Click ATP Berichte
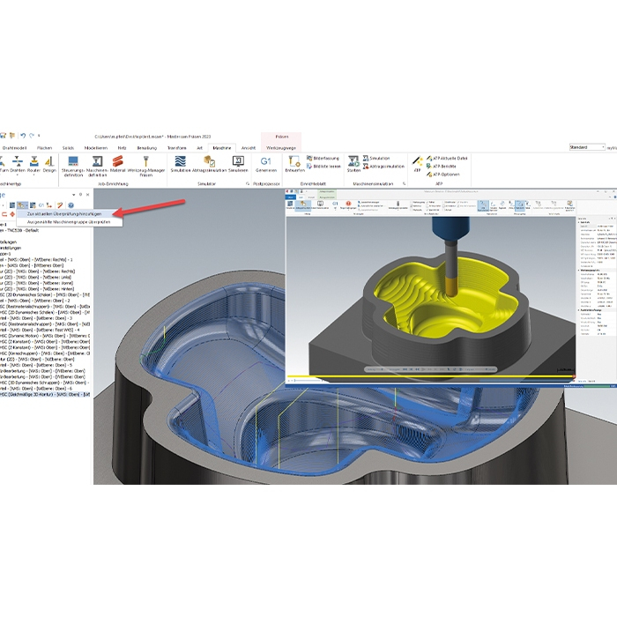Screen dimensions: 617x617 click(x=442, y=167)
